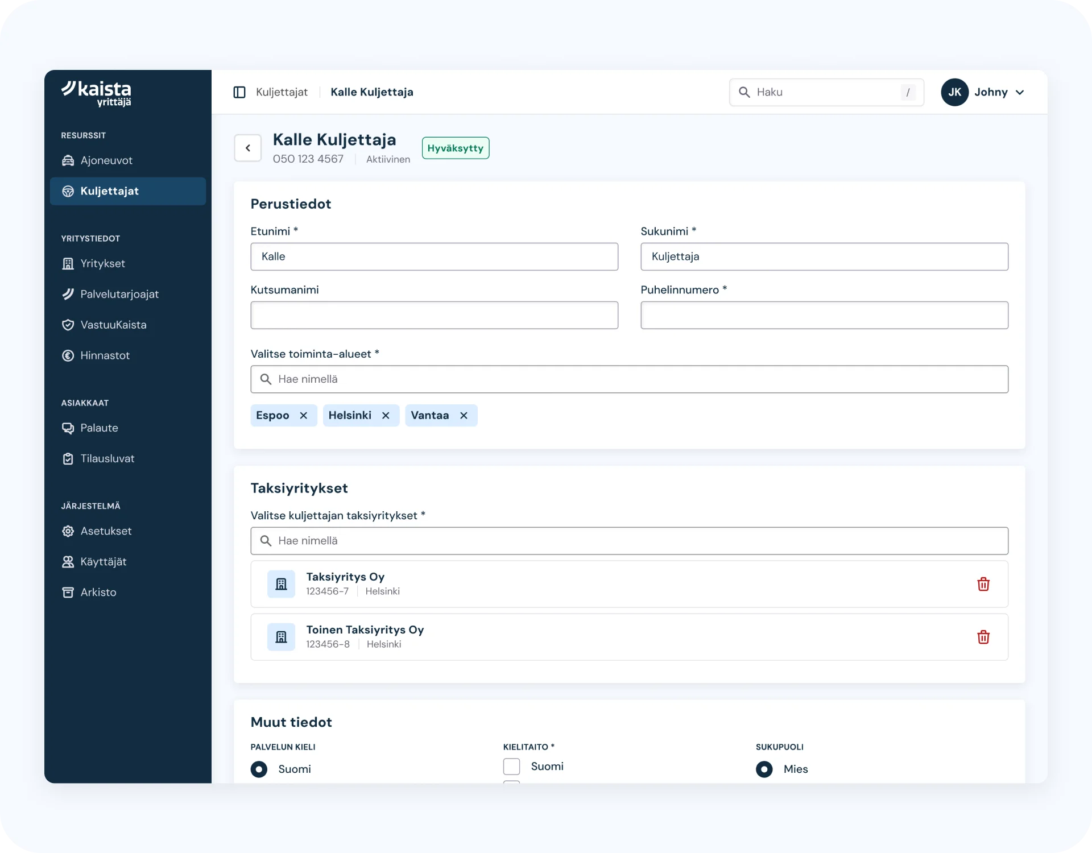Delete Taksiyritys Oy with trash icon
1092x853 pixels.
click(x=983, y=584)
